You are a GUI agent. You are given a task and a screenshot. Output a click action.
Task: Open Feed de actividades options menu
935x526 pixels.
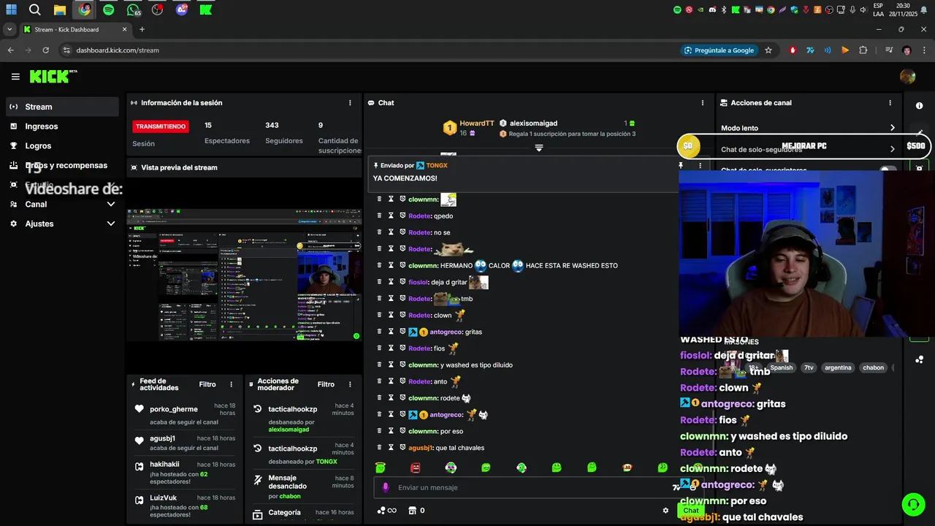point(232,384)
